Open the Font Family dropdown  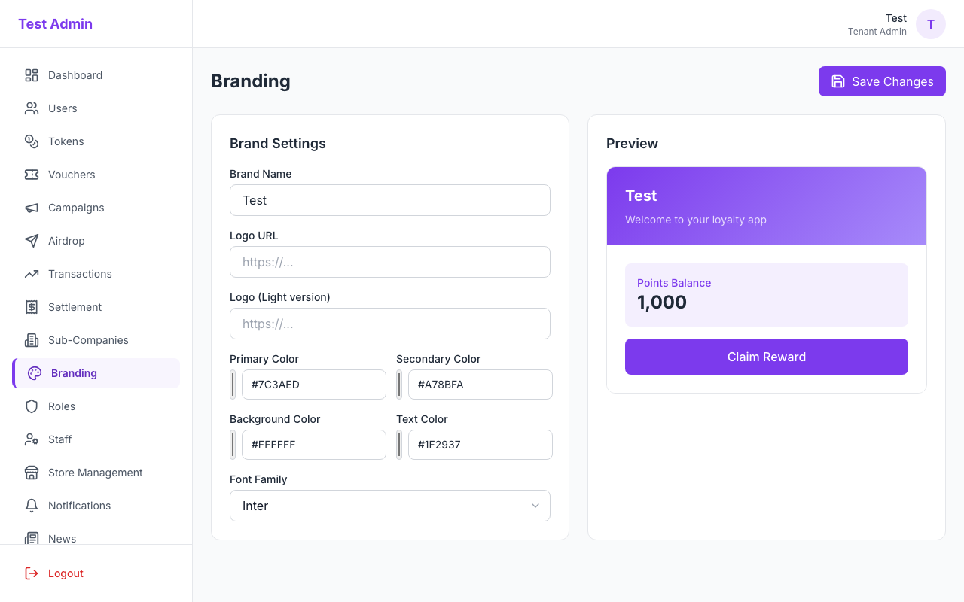click(x=389, y=506)
